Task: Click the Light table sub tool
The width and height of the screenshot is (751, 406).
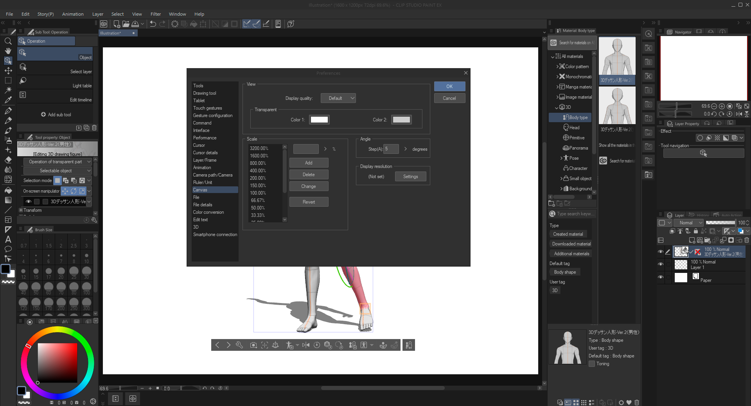Action: [55, 82]
